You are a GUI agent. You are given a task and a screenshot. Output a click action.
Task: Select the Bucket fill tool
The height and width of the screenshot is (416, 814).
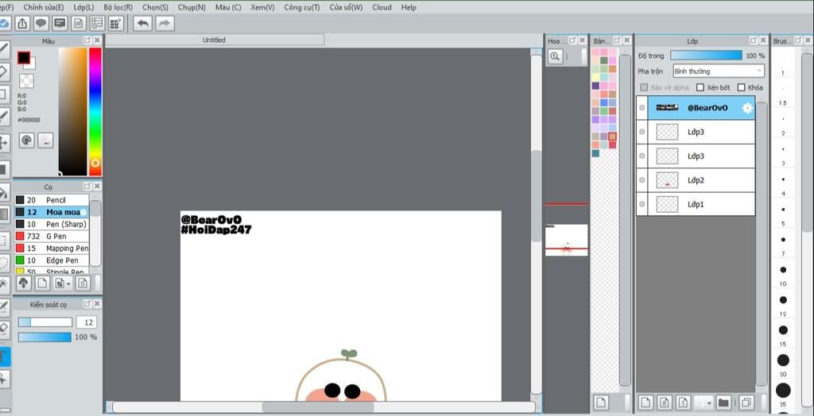[4, 193]
